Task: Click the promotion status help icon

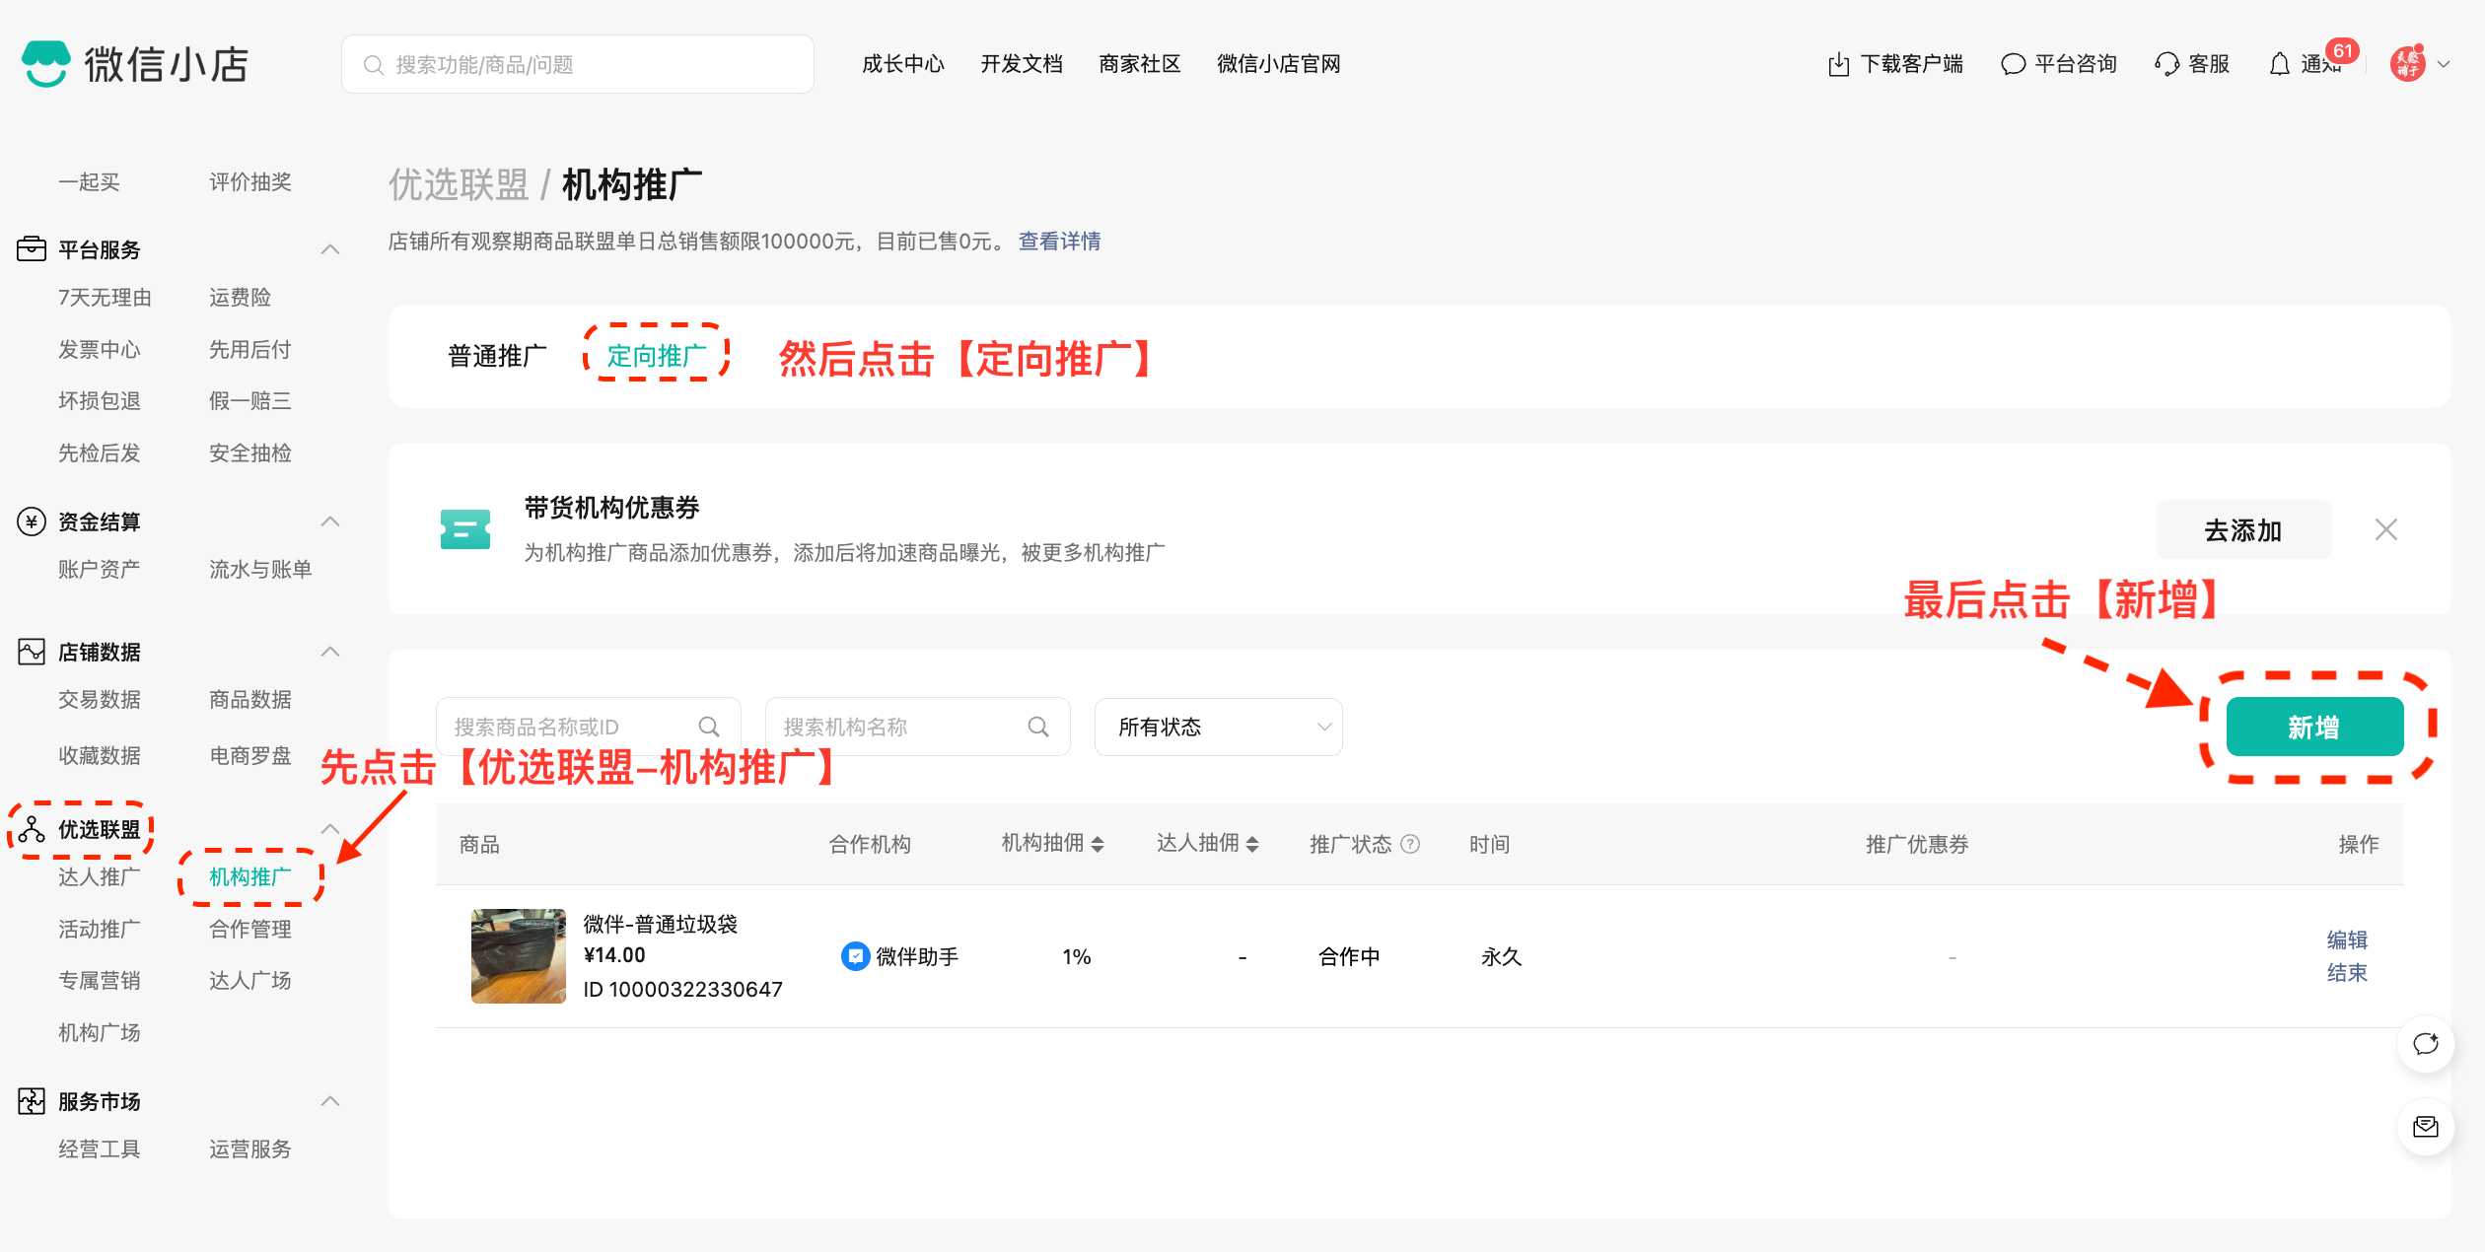Action: (1411, 844)
